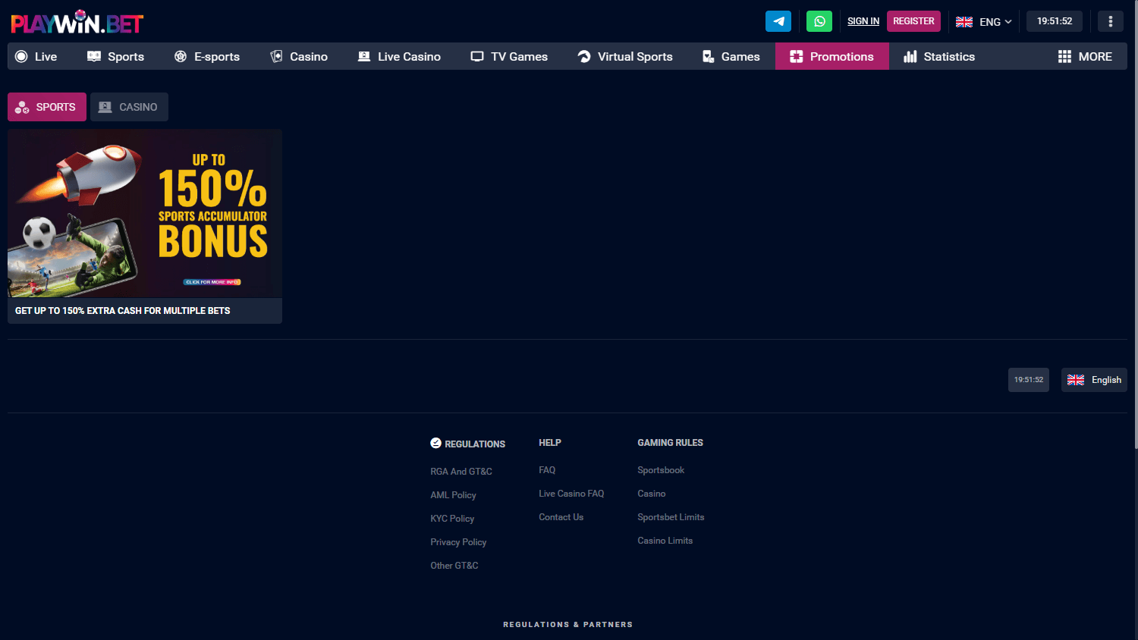This screenshot has height=640, width=1138.
Task: Open the FAQ link
Action: pos(547,470)
